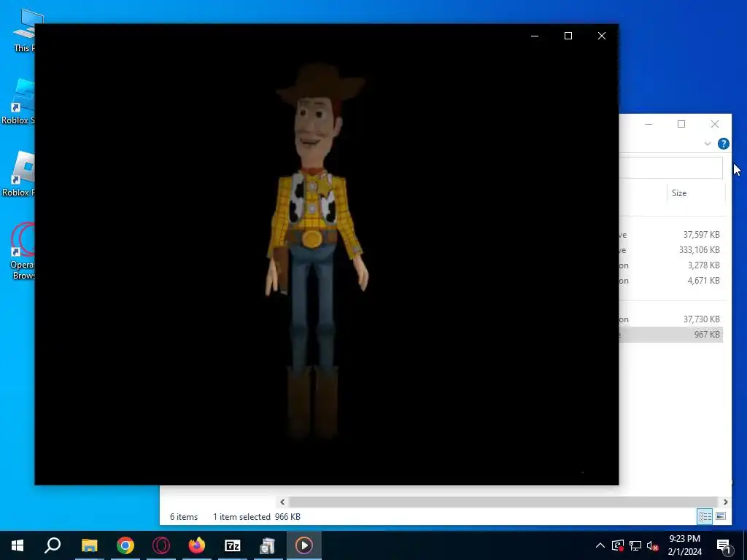Open File Explorer from the taskbar
The image size is (747, 560).
(x=89, y=545)
